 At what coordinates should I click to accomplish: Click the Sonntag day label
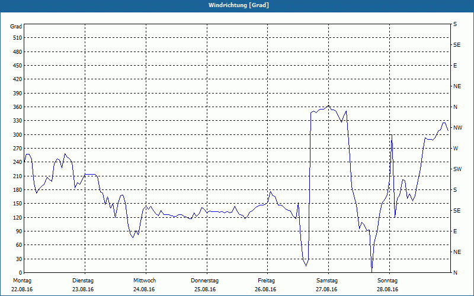387,281
